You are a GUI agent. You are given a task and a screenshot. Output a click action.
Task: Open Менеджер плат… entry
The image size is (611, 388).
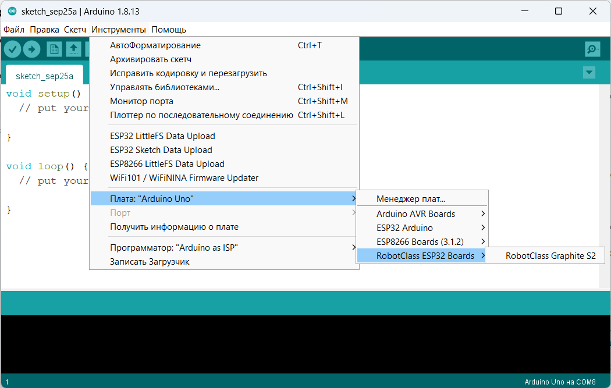click(422, 199)
